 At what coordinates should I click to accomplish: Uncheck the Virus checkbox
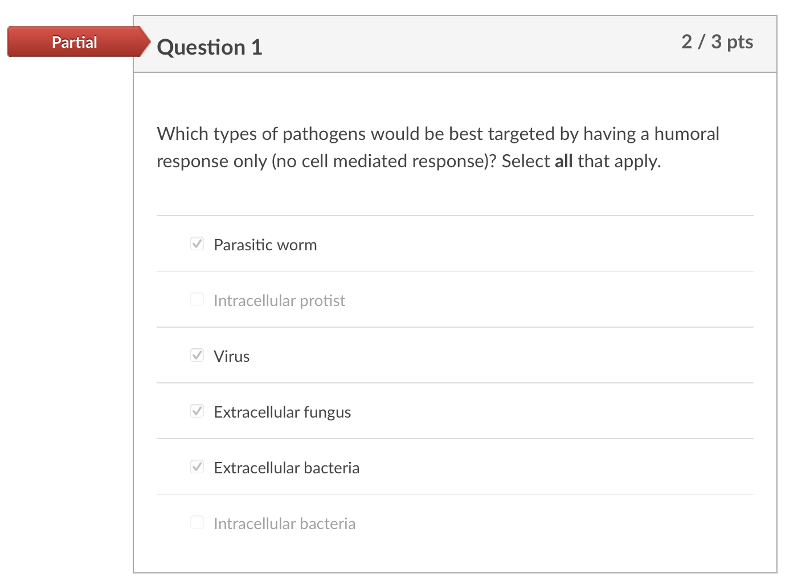pos(197,356)
